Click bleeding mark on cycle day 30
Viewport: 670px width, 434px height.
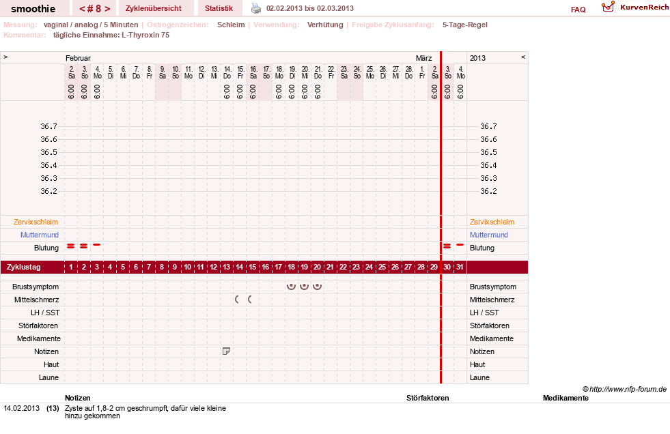click(447, 246)
